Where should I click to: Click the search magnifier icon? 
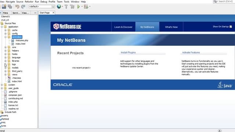click(x=215, y=1)
